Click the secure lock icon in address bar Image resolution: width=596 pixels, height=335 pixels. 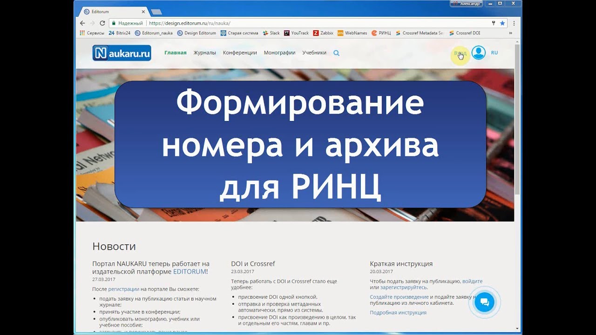pos(113,23)
